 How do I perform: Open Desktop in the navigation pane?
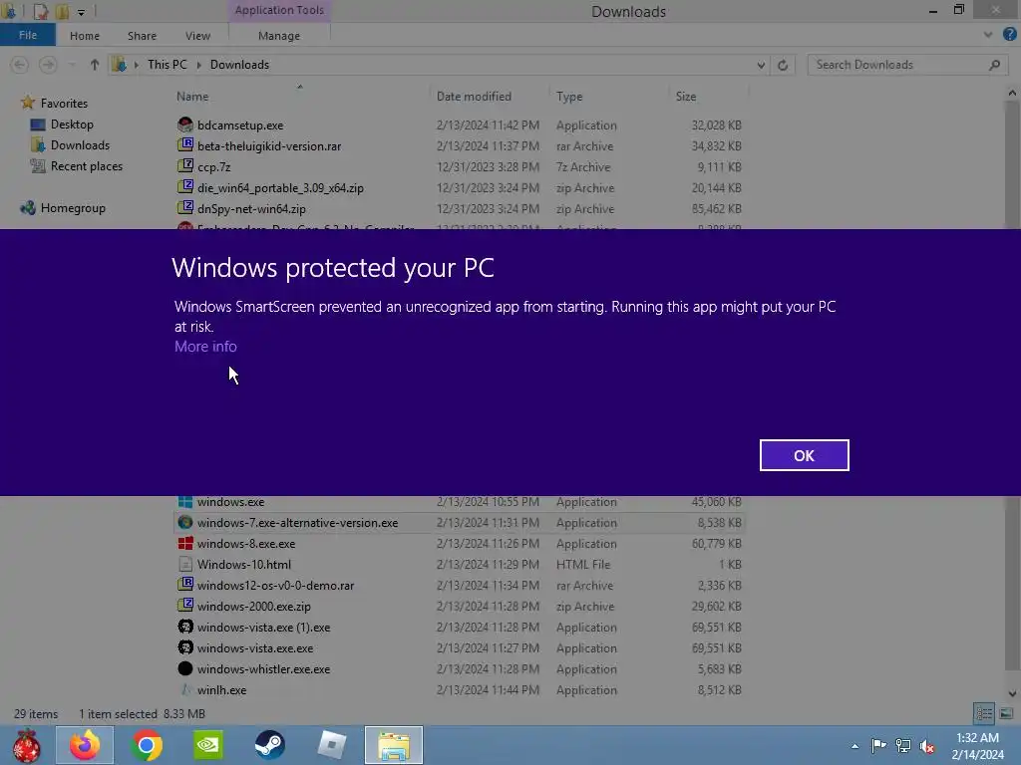pyautogui.click(x=72, y=125)
